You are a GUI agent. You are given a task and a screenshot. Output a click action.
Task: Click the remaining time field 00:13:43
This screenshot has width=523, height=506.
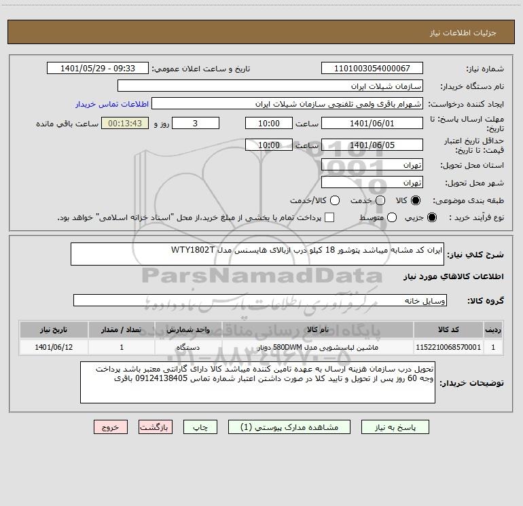pyautogui.click(x=125, y=123)
